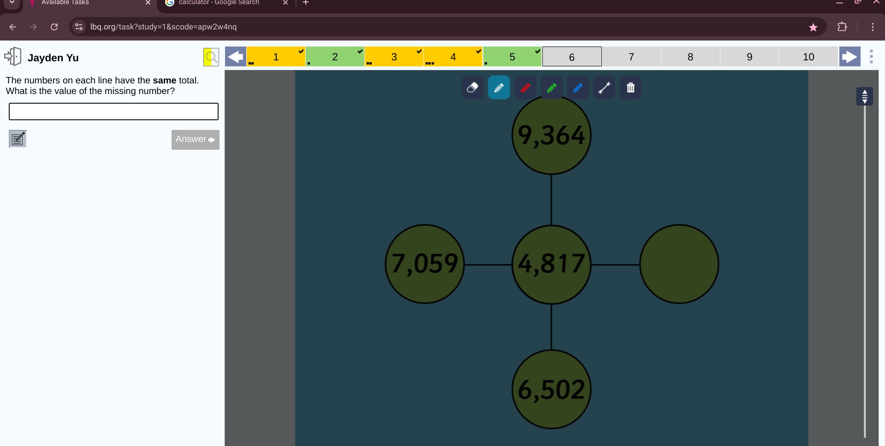
Task: Click the bold word "same" in question
Action: 165,80
